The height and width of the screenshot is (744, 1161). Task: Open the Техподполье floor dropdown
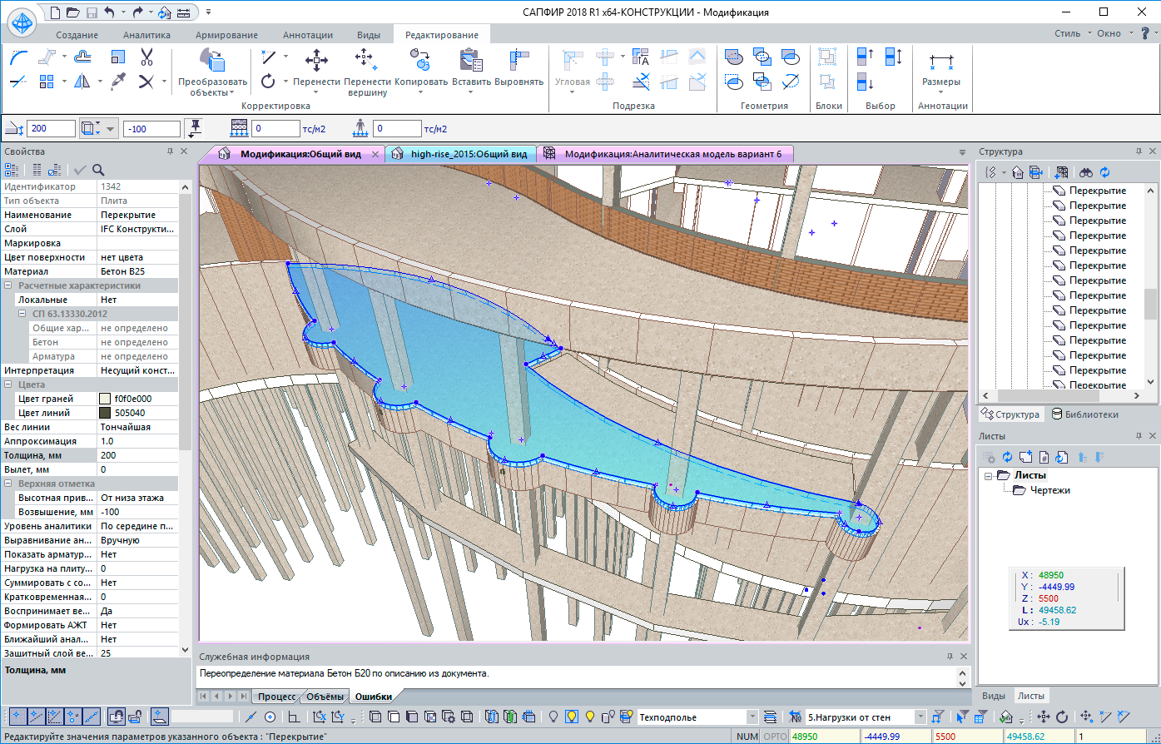pos(752,717)
